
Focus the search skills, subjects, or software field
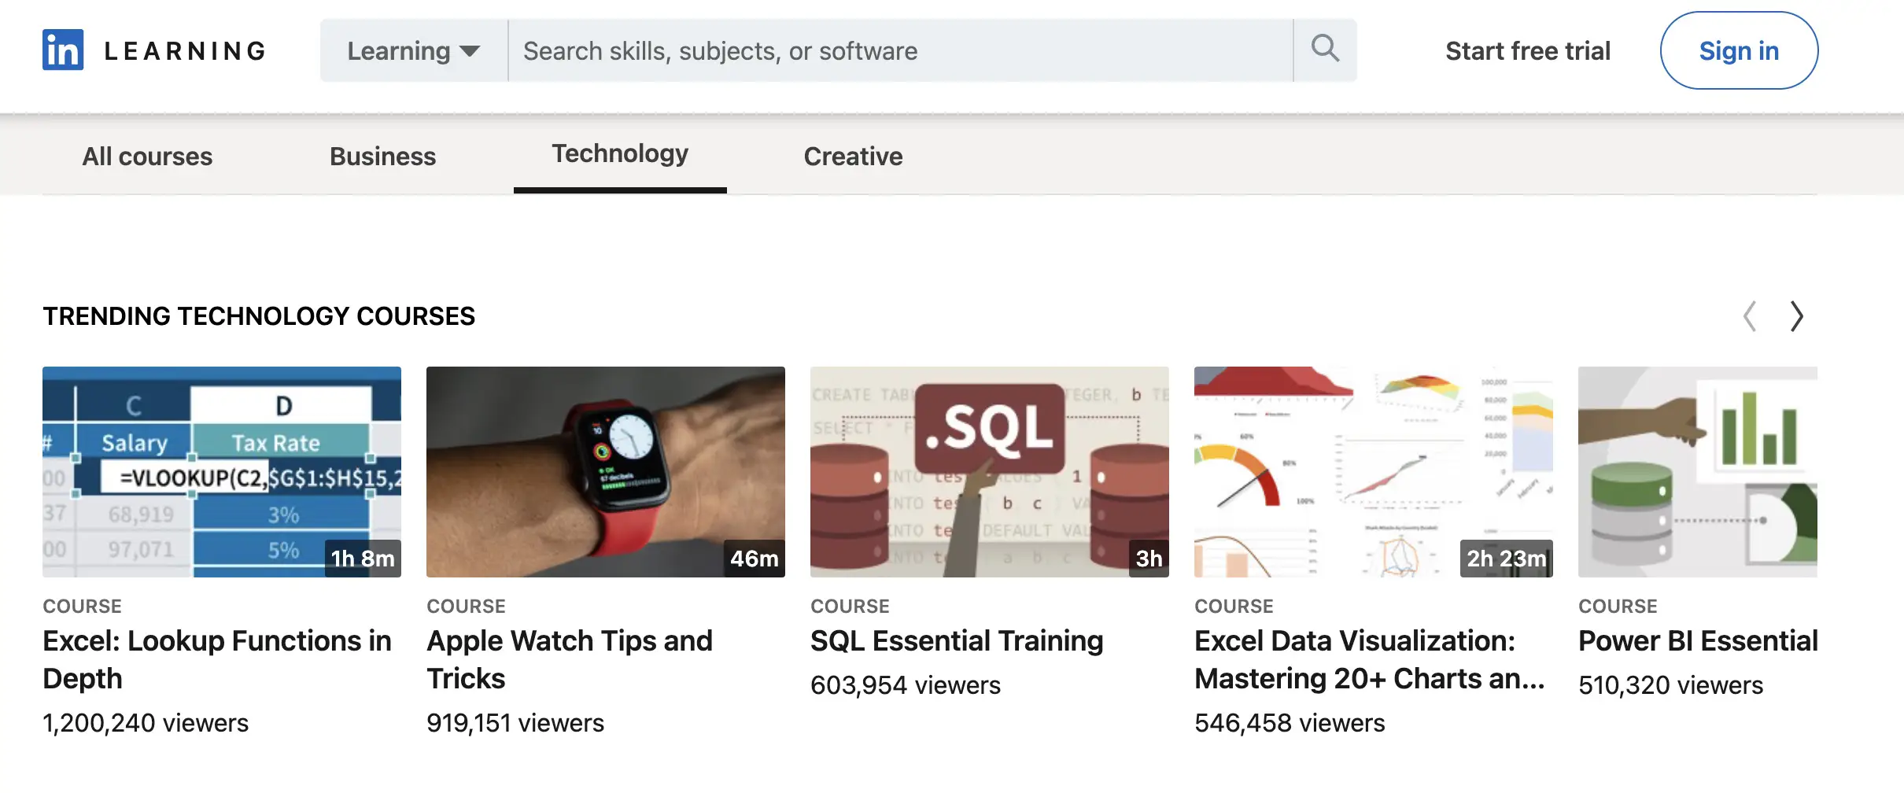pyautogui.click(x=901, y=50)
